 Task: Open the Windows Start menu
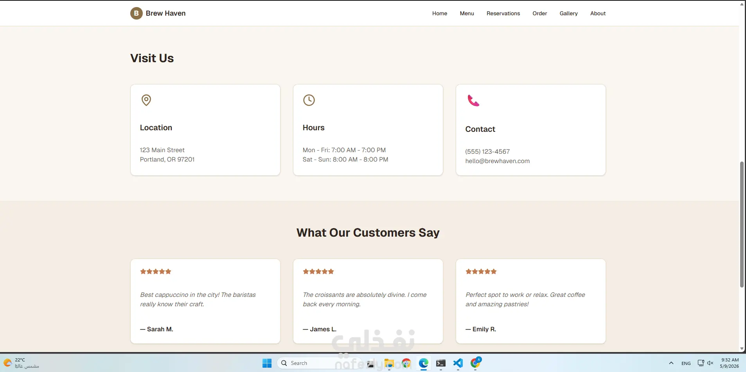click(267, 363)
